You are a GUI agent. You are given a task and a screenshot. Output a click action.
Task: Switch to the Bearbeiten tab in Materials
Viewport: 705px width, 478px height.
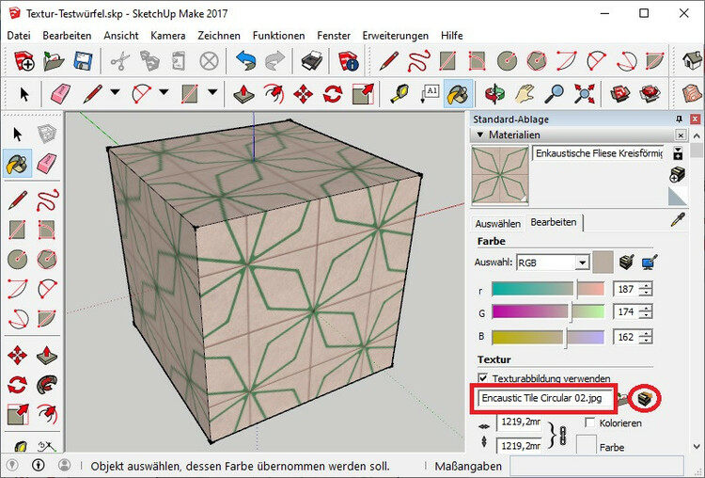[x=554, y=222]
